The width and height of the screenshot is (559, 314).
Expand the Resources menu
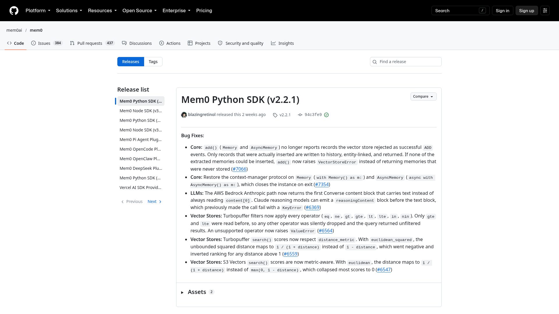tap(102, 11)
